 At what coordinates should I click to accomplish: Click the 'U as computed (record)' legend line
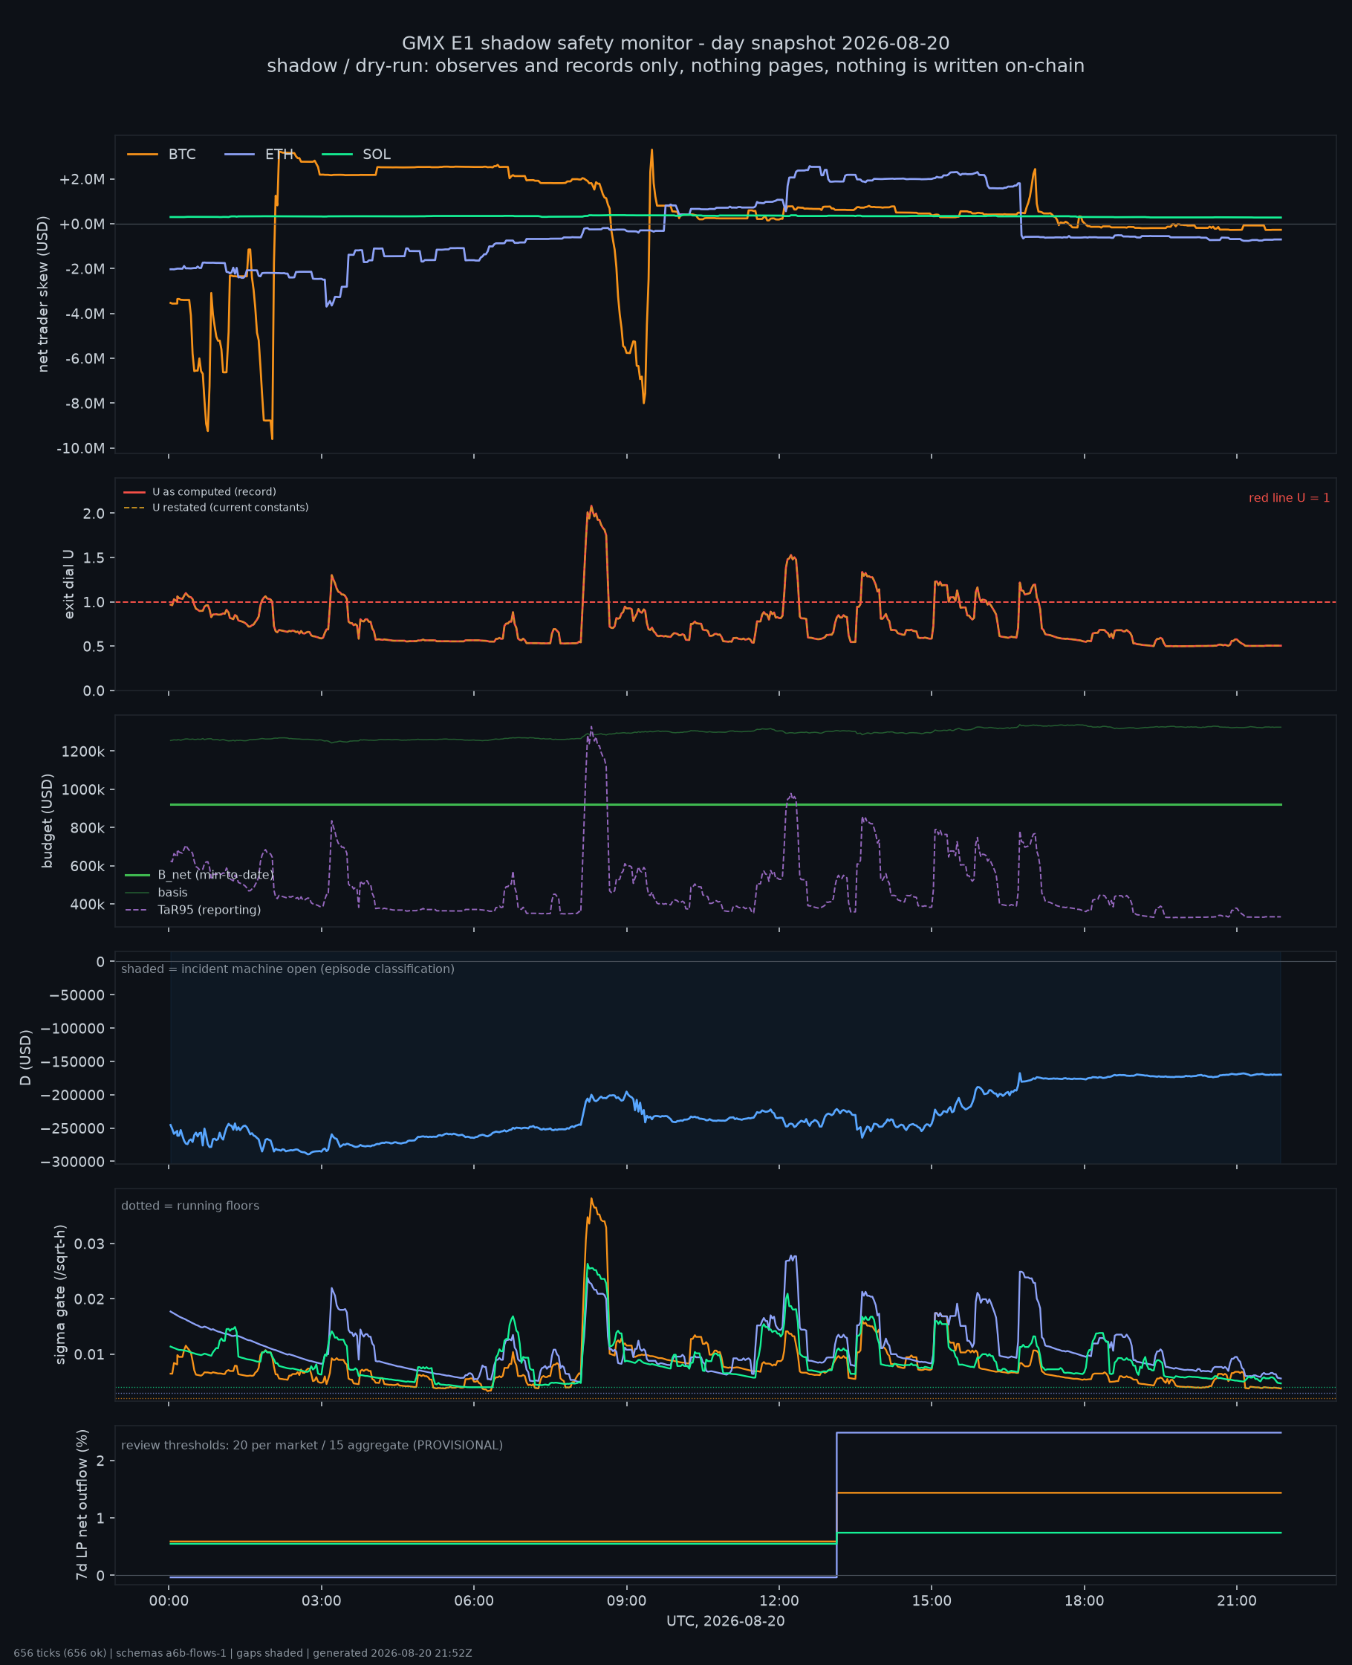click(134, 492)
